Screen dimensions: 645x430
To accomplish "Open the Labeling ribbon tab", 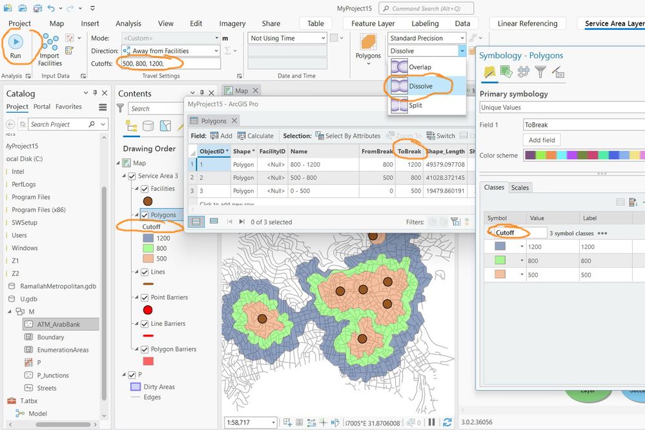I will pos(425,23).
